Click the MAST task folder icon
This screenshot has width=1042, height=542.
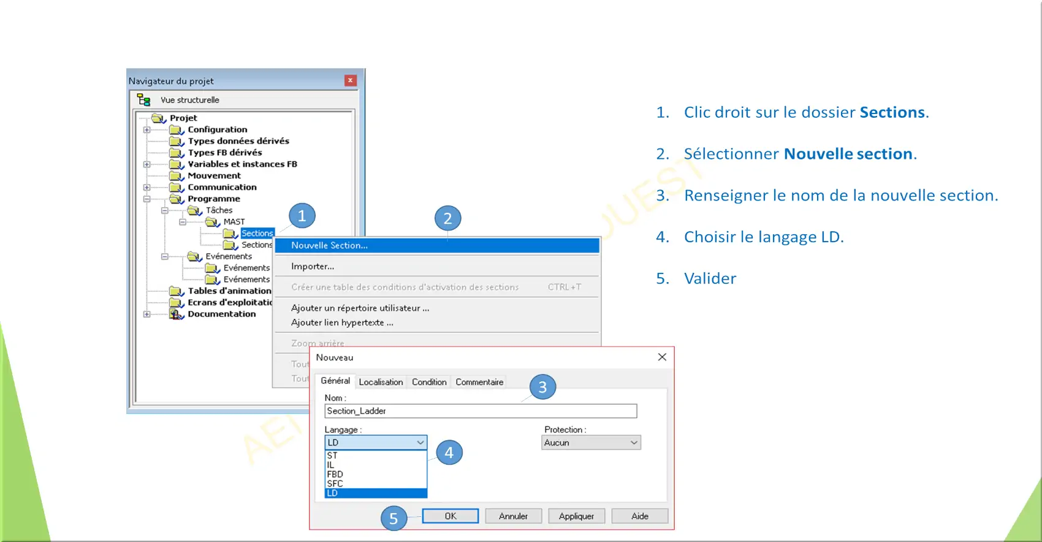click(x=212, y=222)
